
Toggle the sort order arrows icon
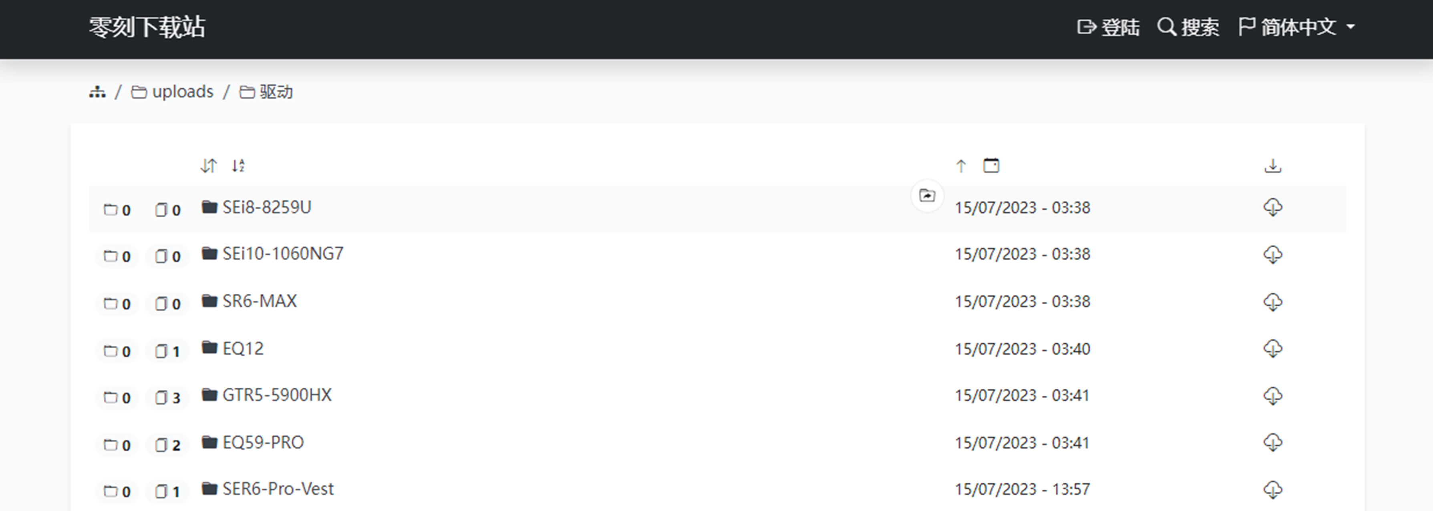(209, 166)
